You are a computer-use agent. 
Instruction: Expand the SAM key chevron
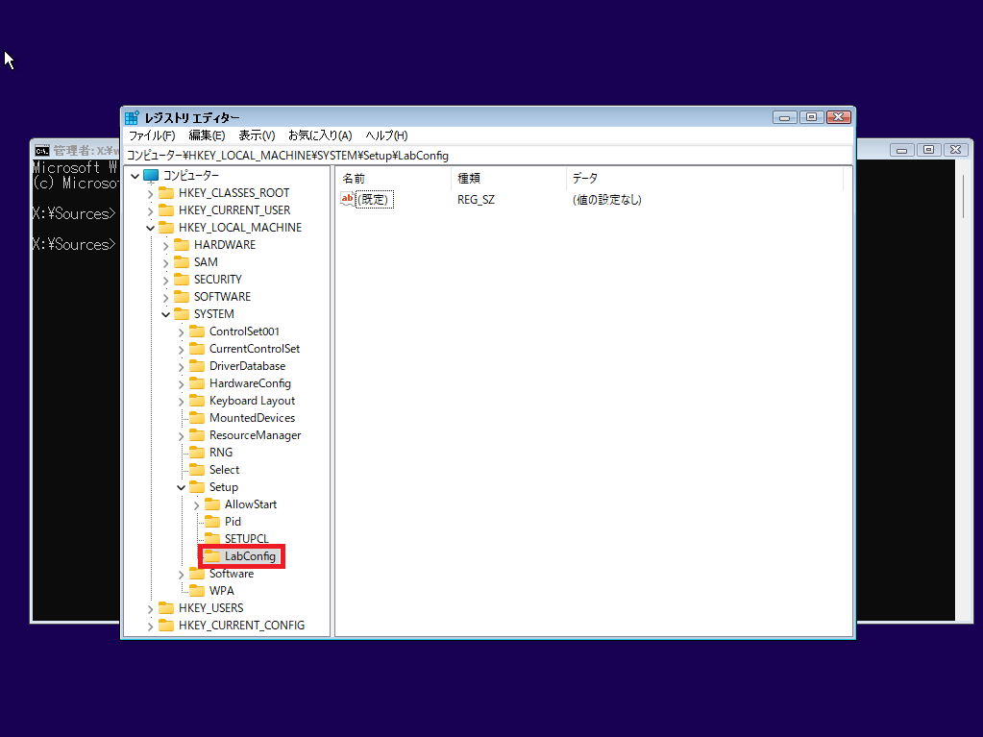tap(165, 263)
